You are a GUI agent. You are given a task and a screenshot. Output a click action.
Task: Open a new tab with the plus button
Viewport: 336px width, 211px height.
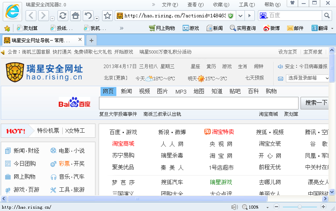pos(91,41)
